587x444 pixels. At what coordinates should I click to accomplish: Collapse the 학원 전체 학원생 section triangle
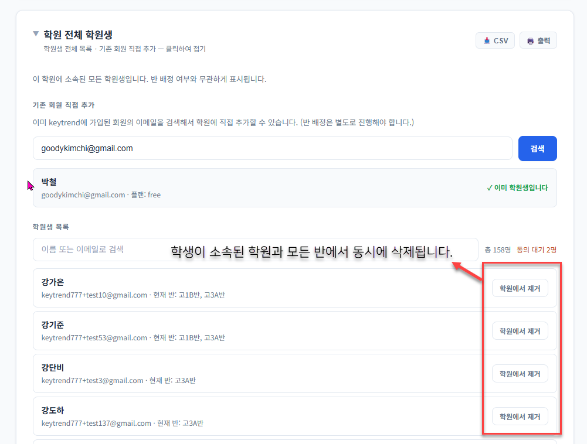click(36, 33)
